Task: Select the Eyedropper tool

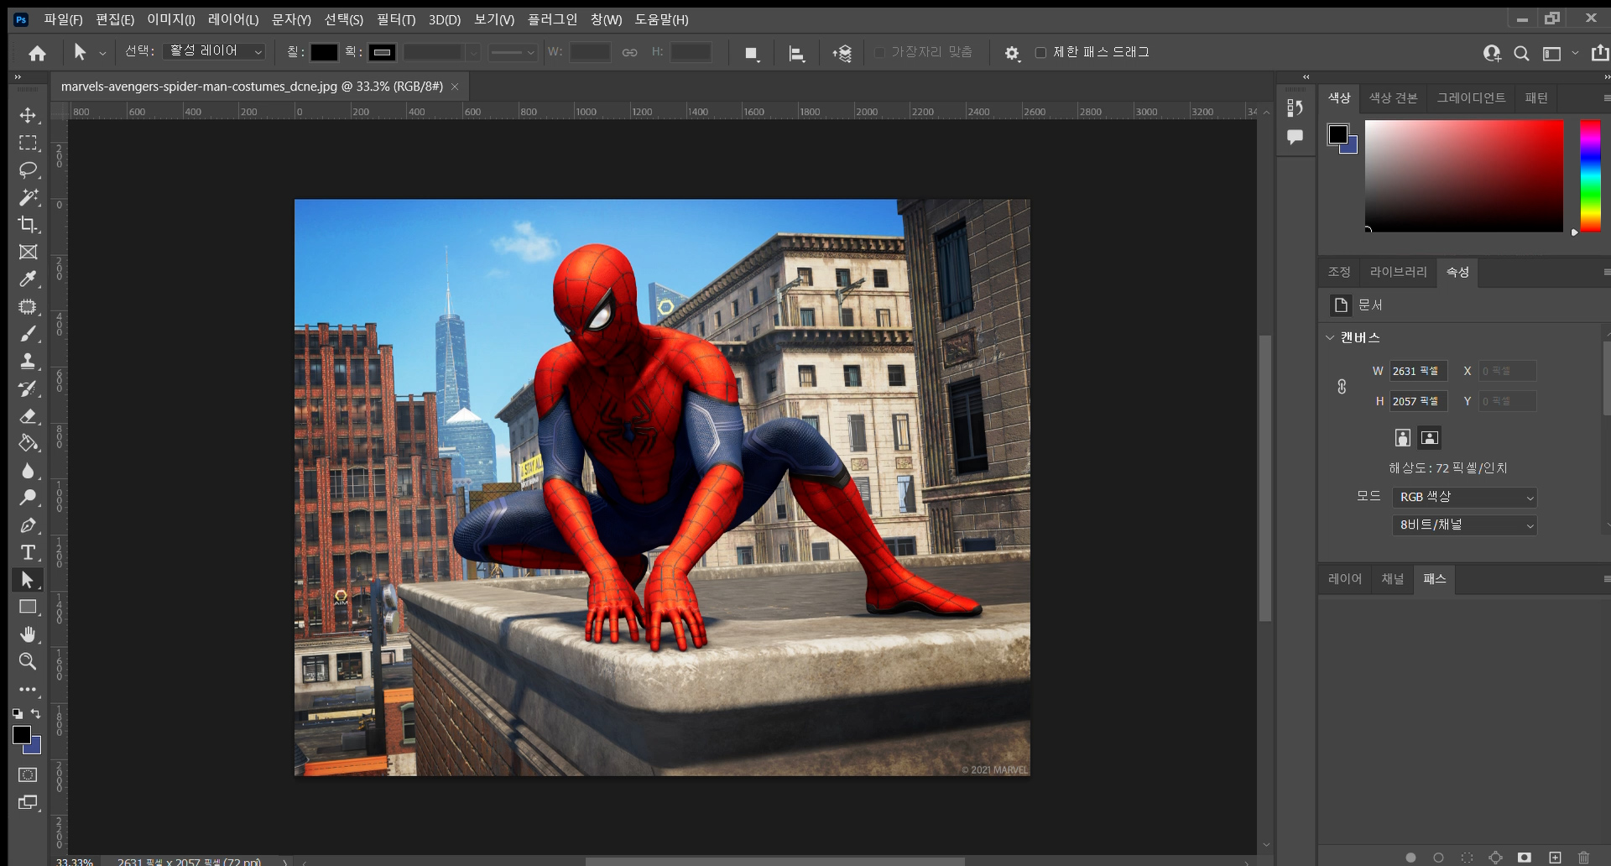Action: 28,279
